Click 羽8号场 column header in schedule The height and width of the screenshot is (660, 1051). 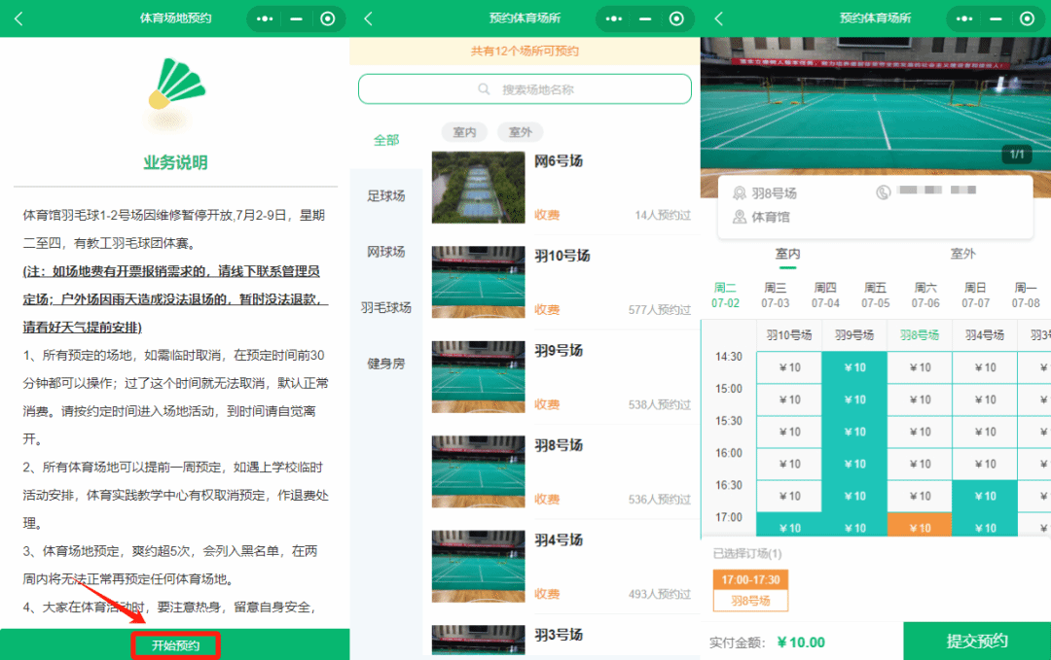[x=920, y=334]
